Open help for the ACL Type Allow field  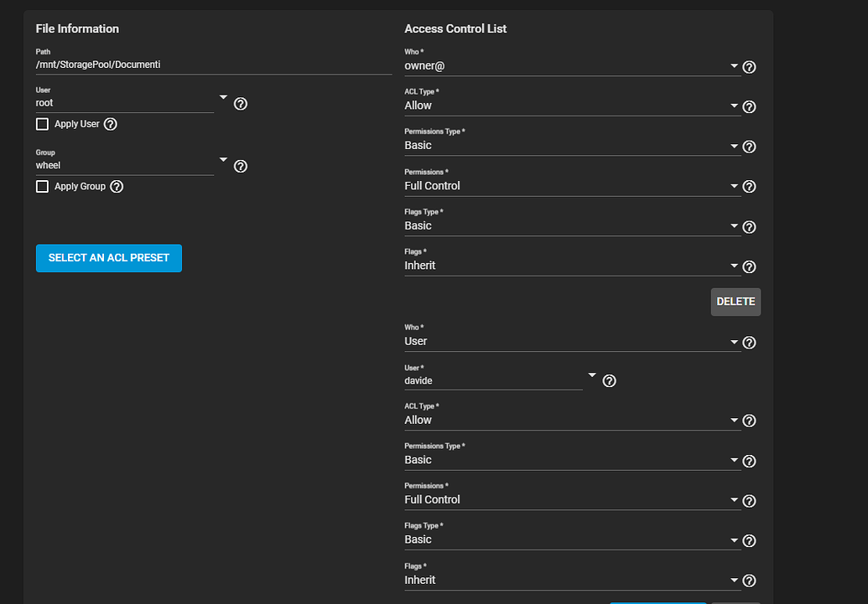click(x=749, y=106)
